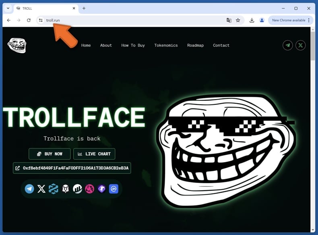The width and height of the screenshot is (318, 235).
Task: Click the scrollbar down arrow
Action: pyautogui.click(x=312, y=230)
